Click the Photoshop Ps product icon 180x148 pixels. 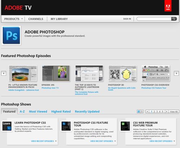pyautogui.click(x=11, y=35)
